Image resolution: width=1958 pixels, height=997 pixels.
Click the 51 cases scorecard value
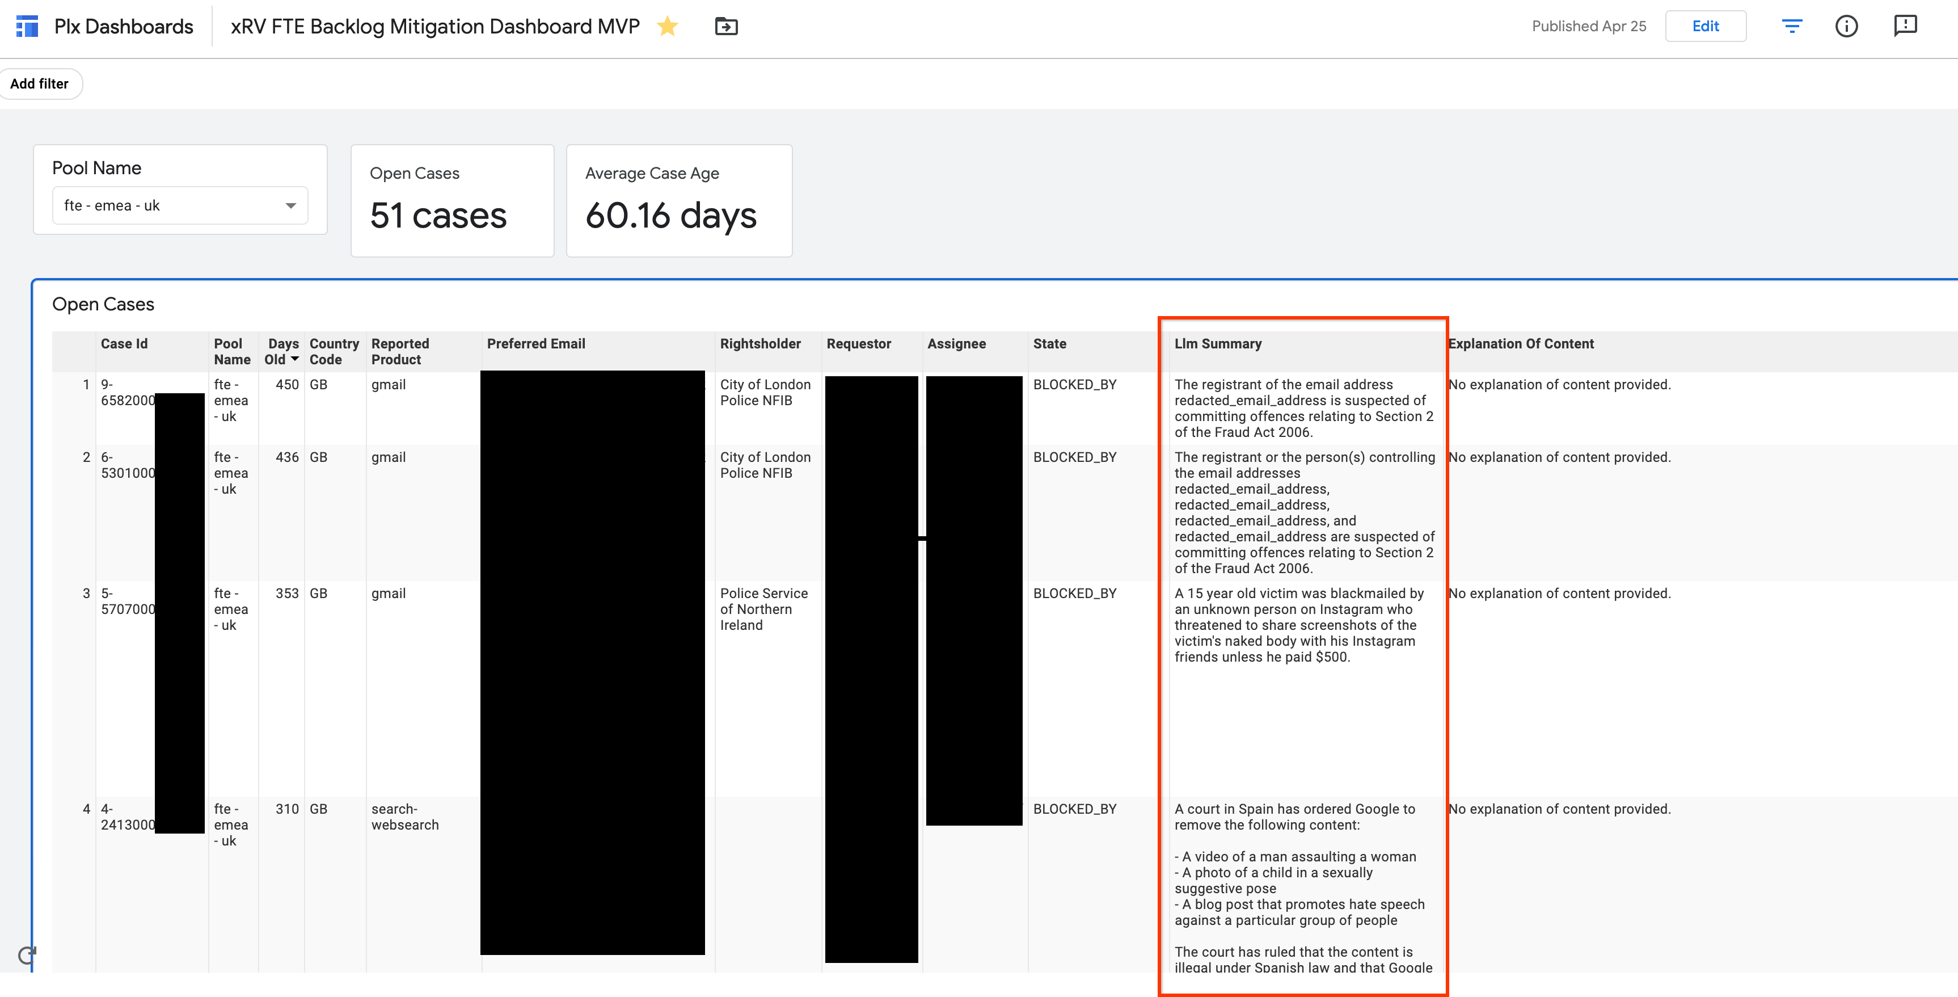(438, 215)
